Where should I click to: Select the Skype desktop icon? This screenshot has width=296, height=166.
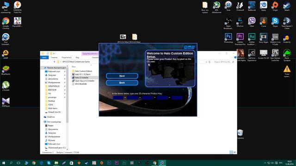pos(275,22)
